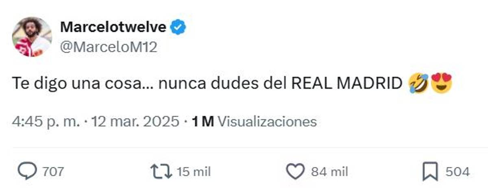Image resolution: width=488 pixels, height=188 pixels.
Task: Click the 707 replies count
Action: coord(53,172)
